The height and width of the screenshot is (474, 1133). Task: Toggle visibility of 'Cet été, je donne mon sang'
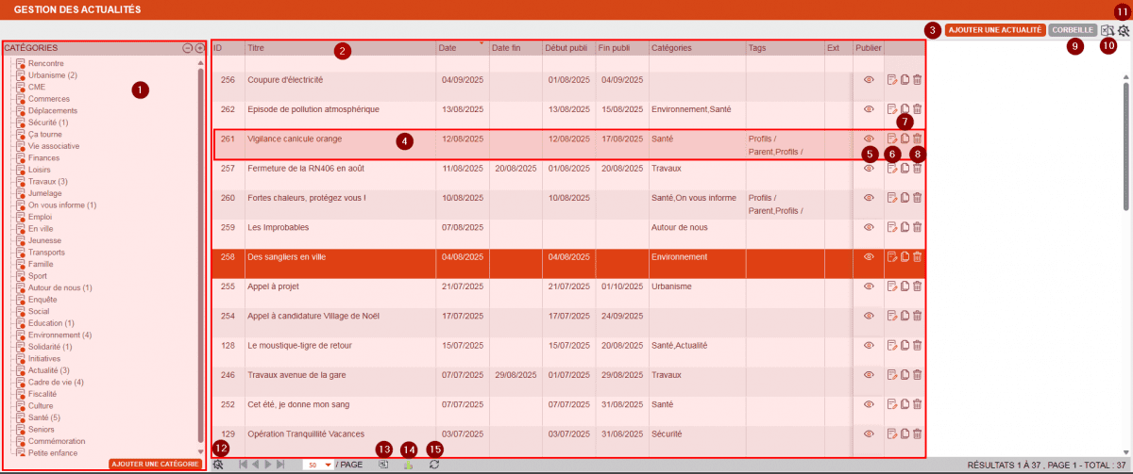point(870,404)
